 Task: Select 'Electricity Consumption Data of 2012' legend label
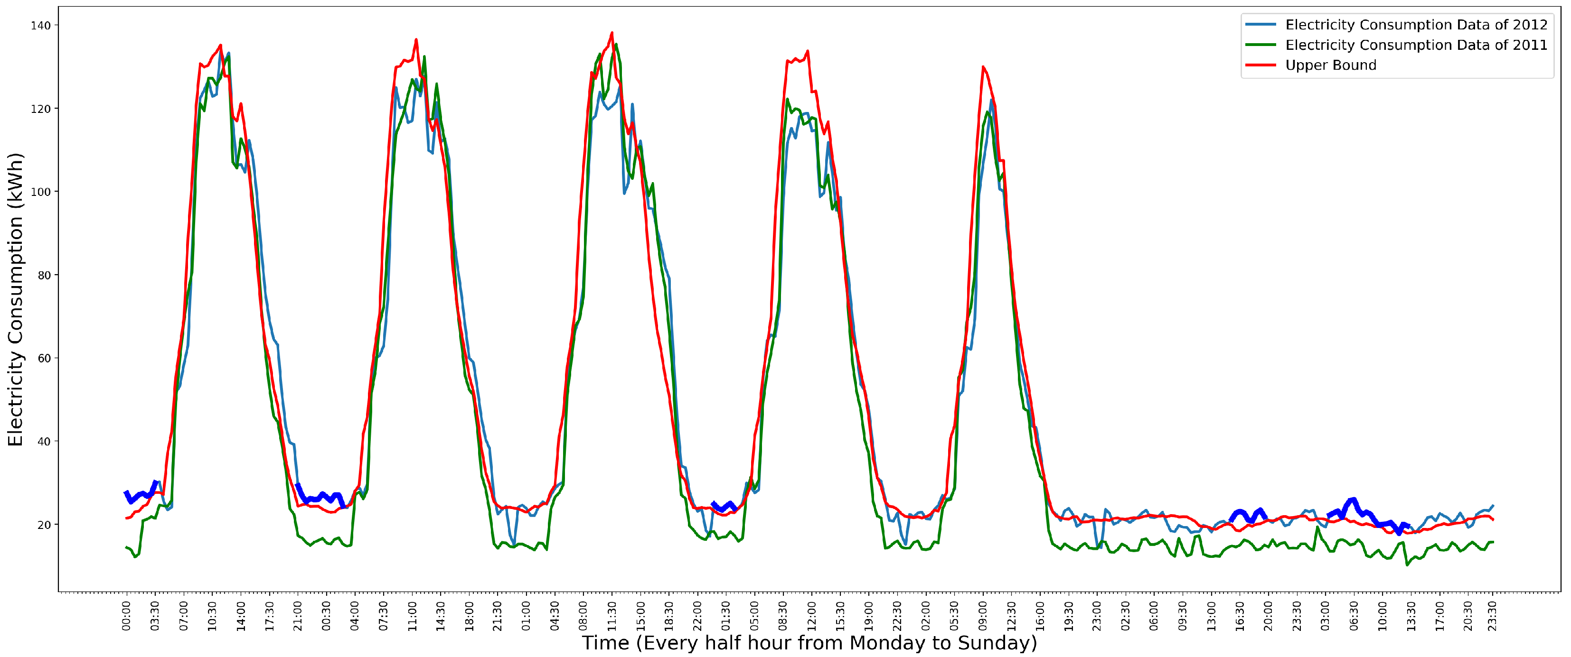[1416, 24]
